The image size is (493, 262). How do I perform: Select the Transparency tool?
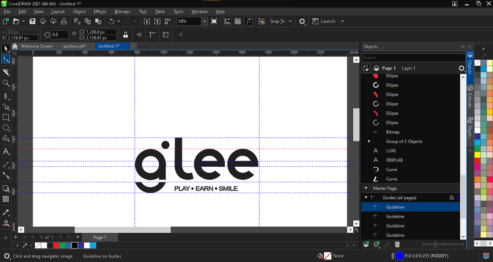[6, 199]
